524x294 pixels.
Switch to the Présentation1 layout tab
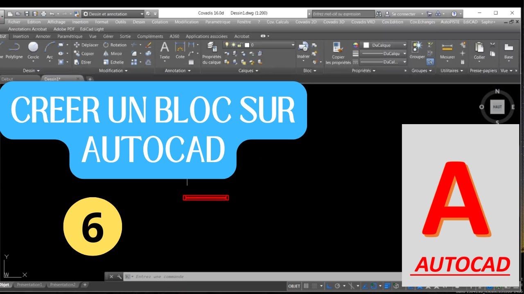click(x=29, y=285)
